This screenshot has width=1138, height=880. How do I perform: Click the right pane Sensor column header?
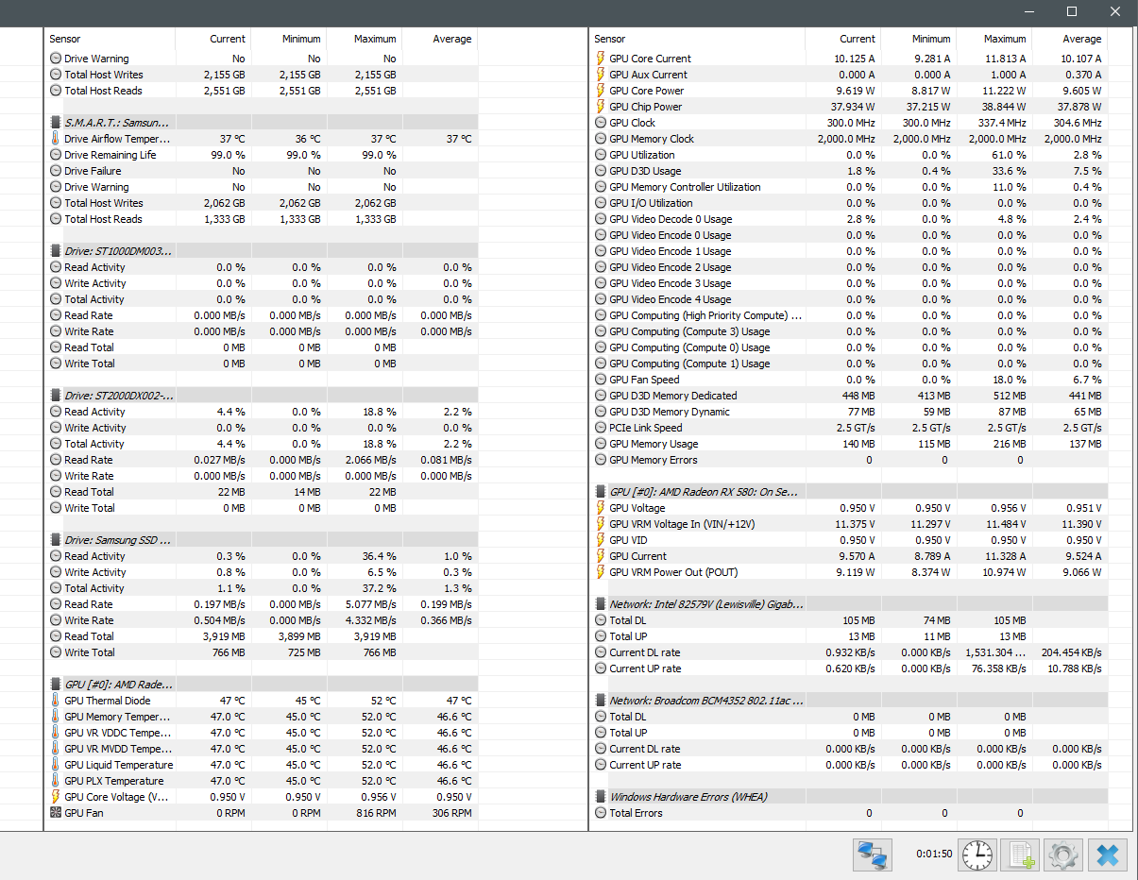(x=698, y=39)
